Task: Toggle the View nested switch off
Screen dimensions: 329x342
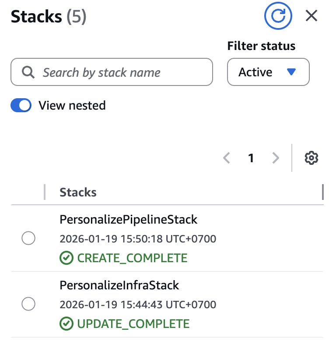Action: coord(21,106)
